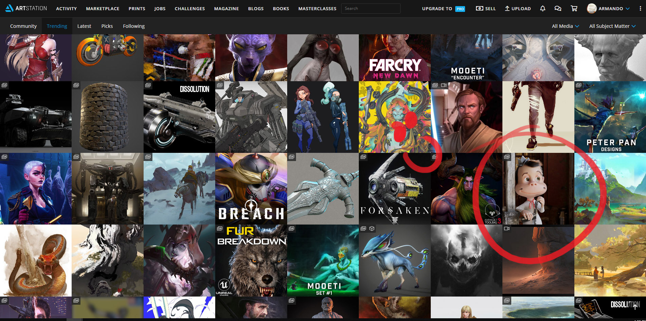Click multi-image icon on mech robot thumbnail
This screenshot has height=321, width=646.
(220, 85)
